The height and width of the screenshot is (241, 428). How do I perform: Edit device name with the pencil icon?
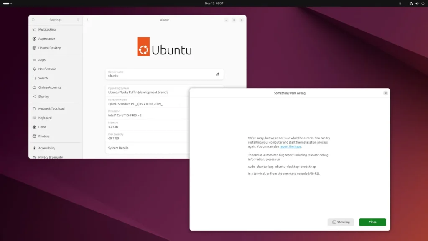pyautogui.click(x=217, y=74)
